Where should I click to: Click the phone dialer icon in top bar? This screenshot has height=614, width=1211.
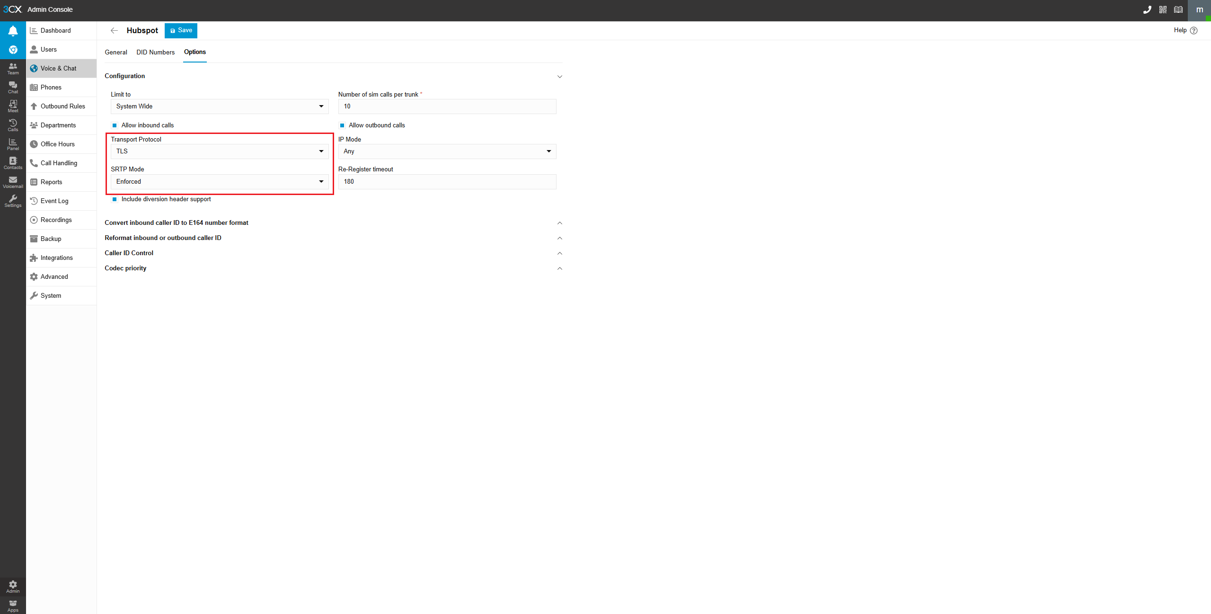(x=1147, y=10)
